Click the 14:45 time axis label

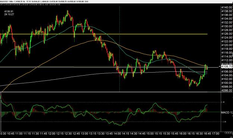pyautogui.click(x=142, y=134)
